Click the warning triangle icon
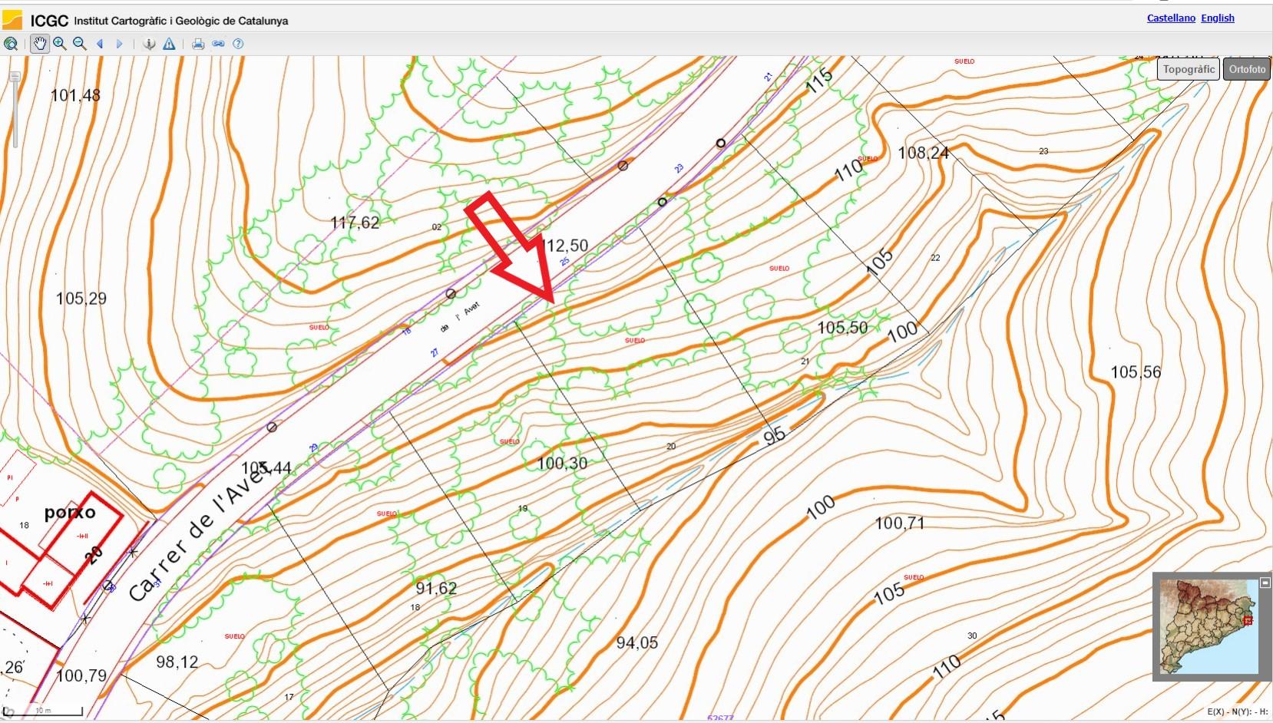1273x723 pixels. [x=169, y=44]
